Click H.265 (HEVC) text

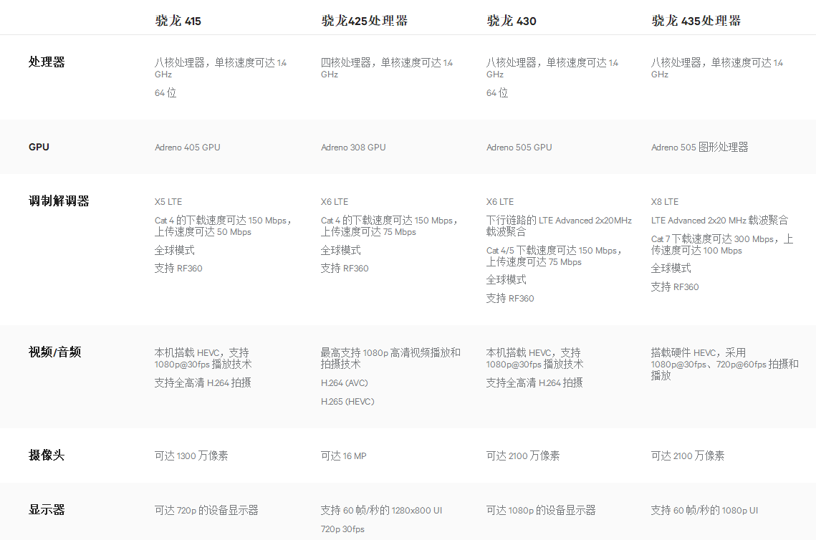pos(347,402)
